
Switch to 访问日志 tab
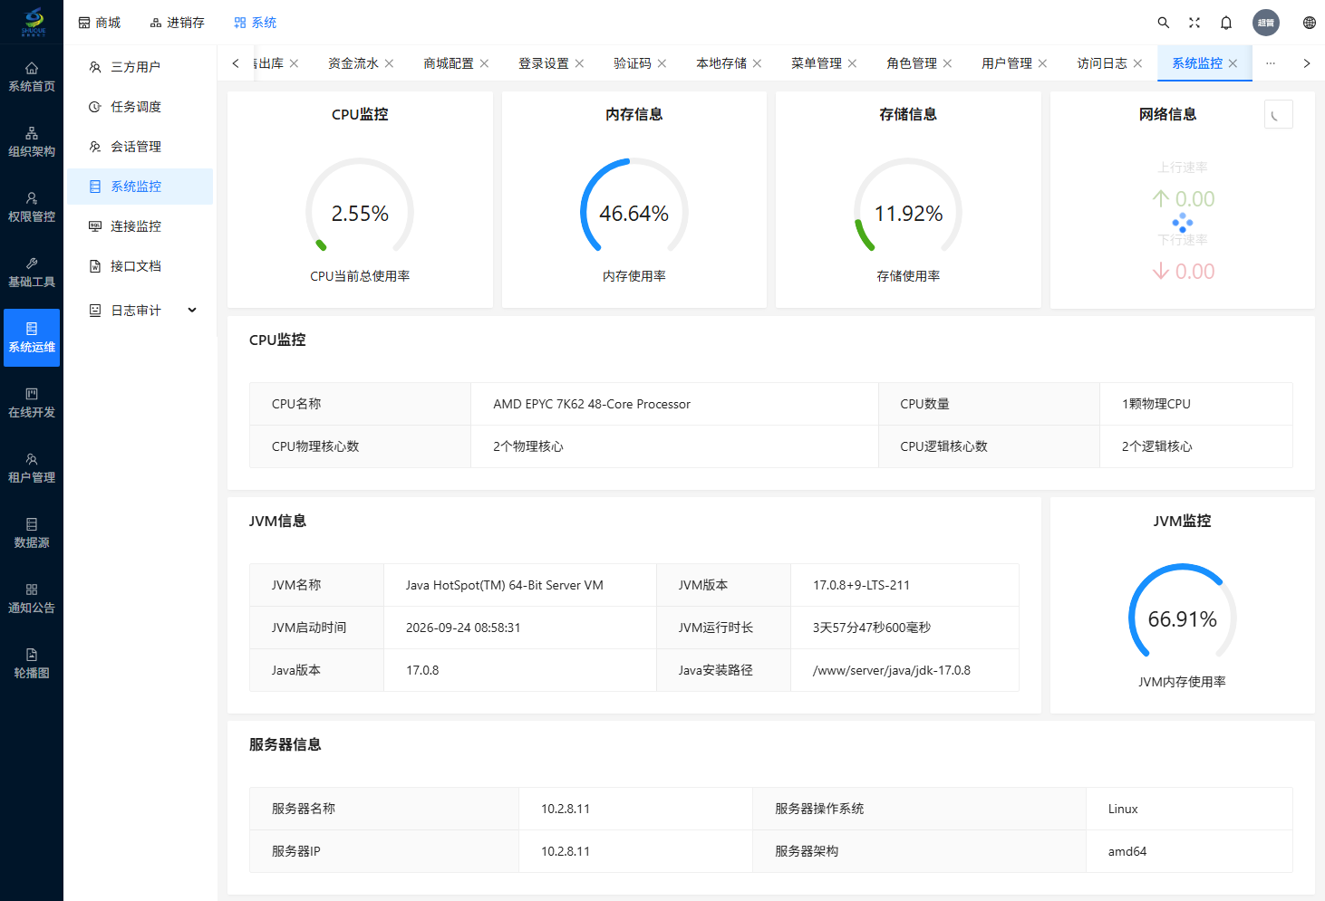point(1102,63)
